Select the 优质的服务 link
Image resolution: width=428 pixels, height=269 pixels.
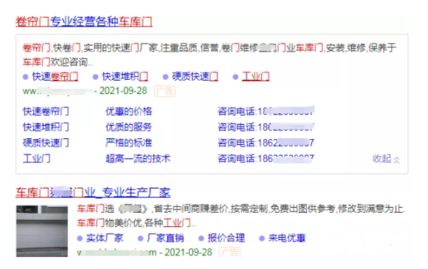(128, 127)
